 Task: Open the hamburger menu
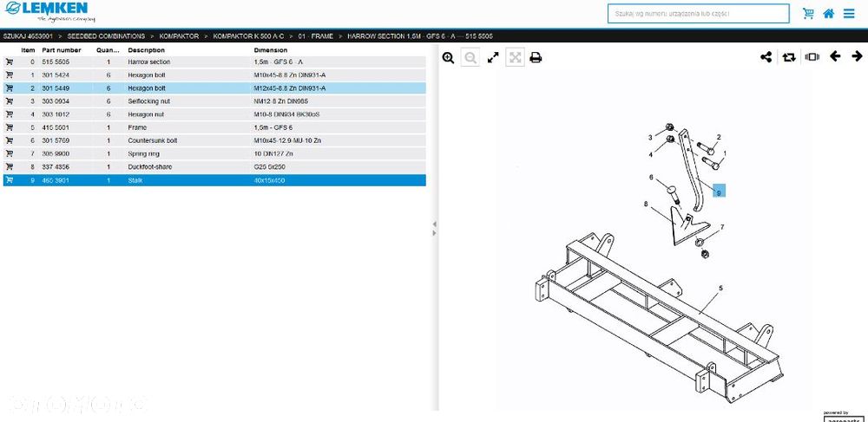pos(849,13)
